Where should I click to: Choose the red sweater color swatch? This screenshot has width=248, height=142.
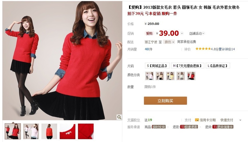191,76
